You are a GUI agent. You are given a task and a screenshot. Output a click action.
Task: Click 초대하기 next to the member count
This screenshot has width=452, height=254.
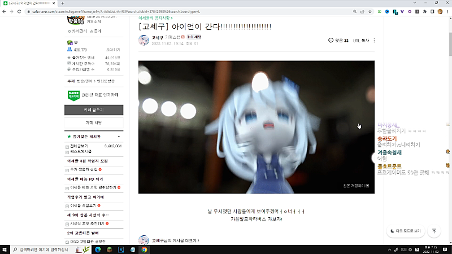pyautogui.click(x=114, y=50)
